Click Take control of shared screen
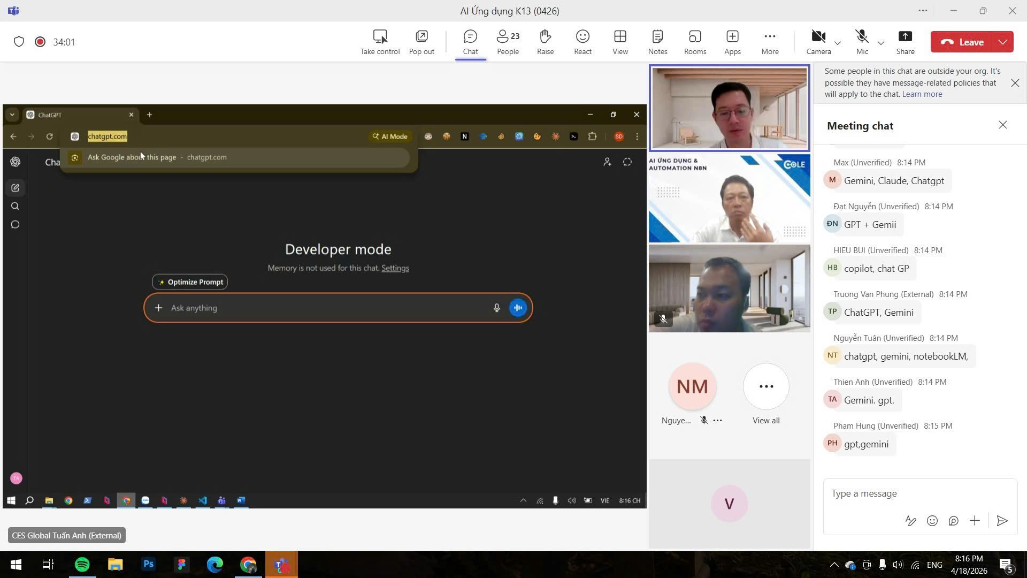The width and height of the screenshot is (1027, 578). (380, 42)
